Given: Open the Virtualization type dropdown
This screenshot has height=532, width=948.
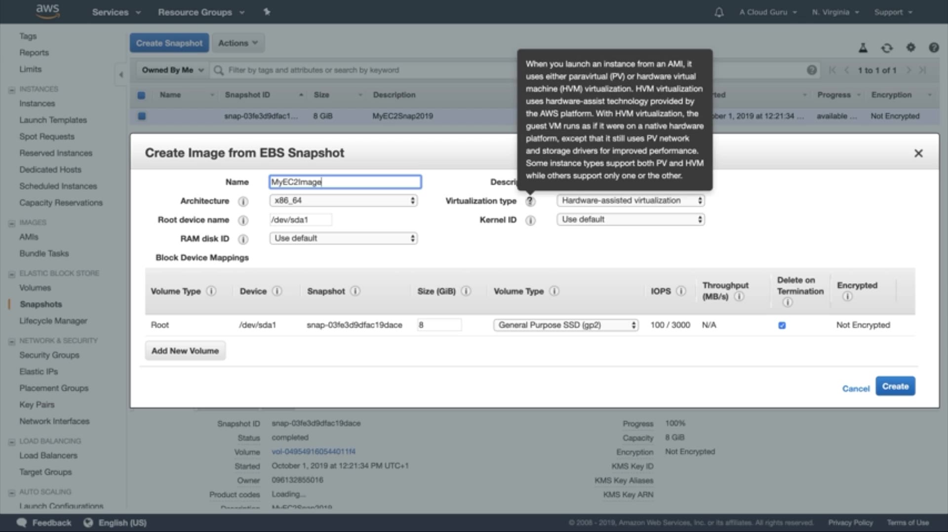Looking at the screenshot, I should pyautogui.click(x=631, y=200).
